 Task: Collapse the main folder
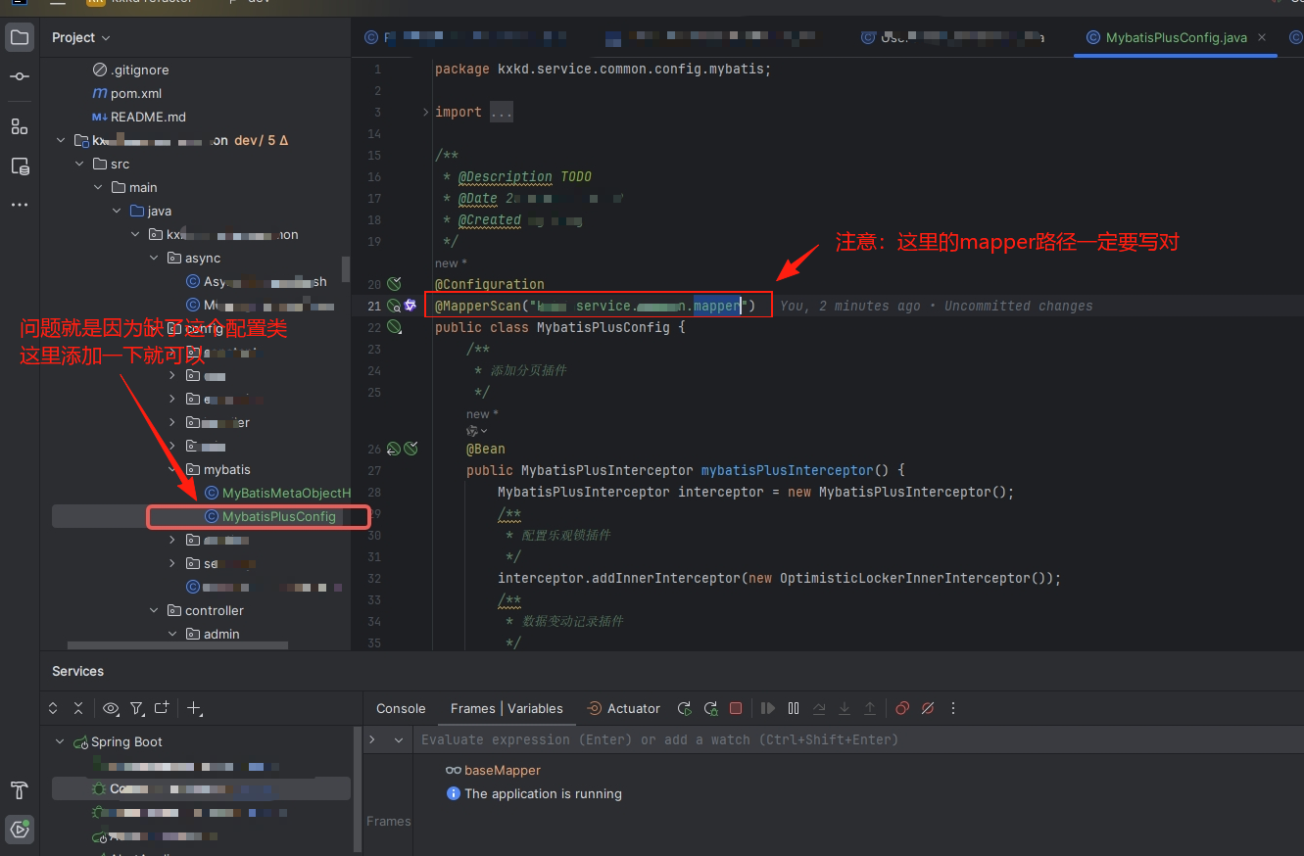click(x=98, y=187)
